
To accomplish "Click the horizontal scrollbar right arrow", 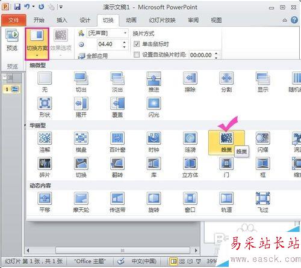I will point(196,250).
